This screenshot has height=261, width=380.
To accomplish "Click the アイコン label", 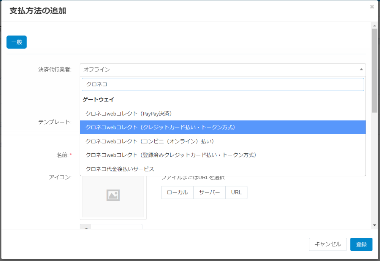I will point(60,177).
